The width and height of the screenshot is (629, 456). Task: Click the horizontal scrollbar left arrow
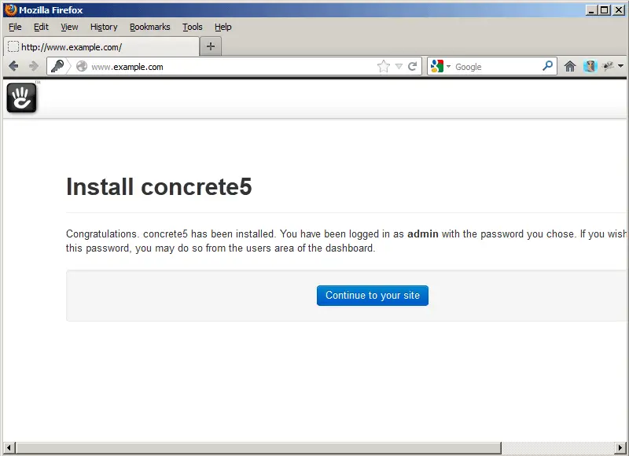pos(9,447)
